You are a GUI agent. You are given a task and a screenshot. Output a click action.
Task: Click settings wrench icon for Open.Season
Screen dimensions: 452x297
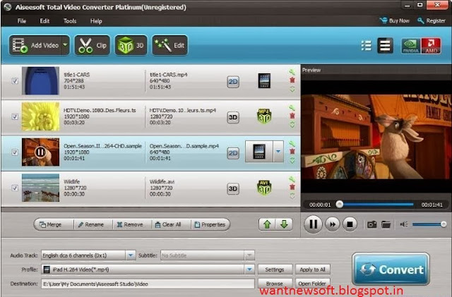[x=292, y=143]
